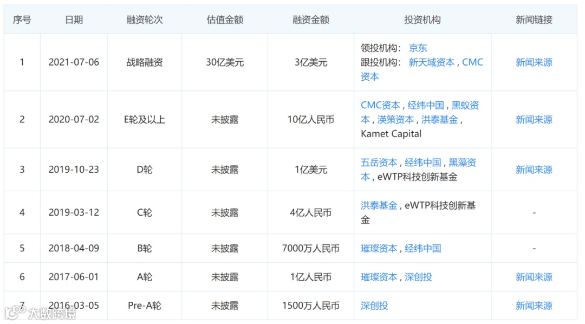Click 洪泰基金 link in the C轮 row

(x=379, y=205)
